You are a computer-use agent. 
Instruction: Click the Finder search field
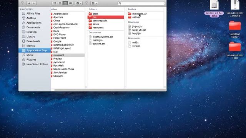(141, 3)
